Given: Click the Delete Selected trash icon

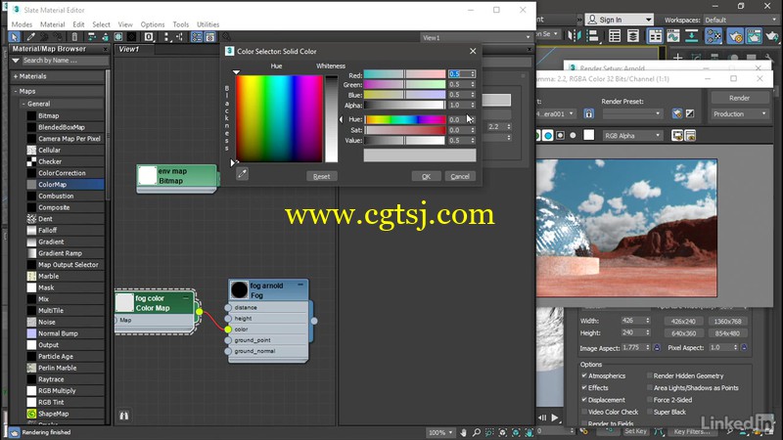Looking at the screenshot, I should (x=74, y=37).
